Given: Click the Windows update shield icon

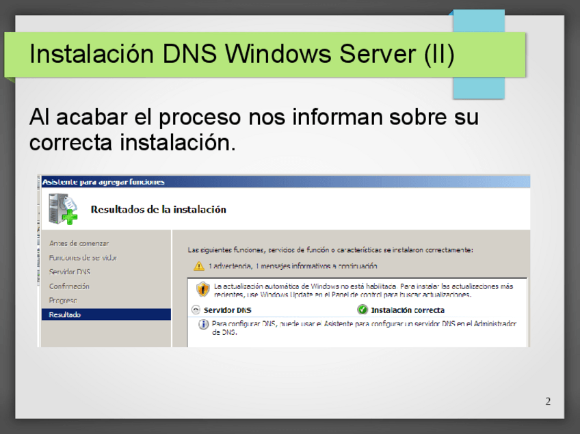Looking at the screenshot, I should pos(202,289).
